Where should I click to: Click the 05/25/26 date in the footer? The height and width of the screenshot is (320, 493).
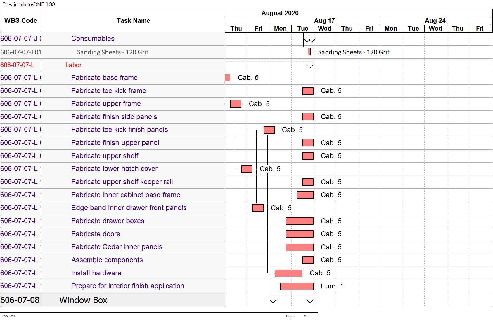[8, 316]
